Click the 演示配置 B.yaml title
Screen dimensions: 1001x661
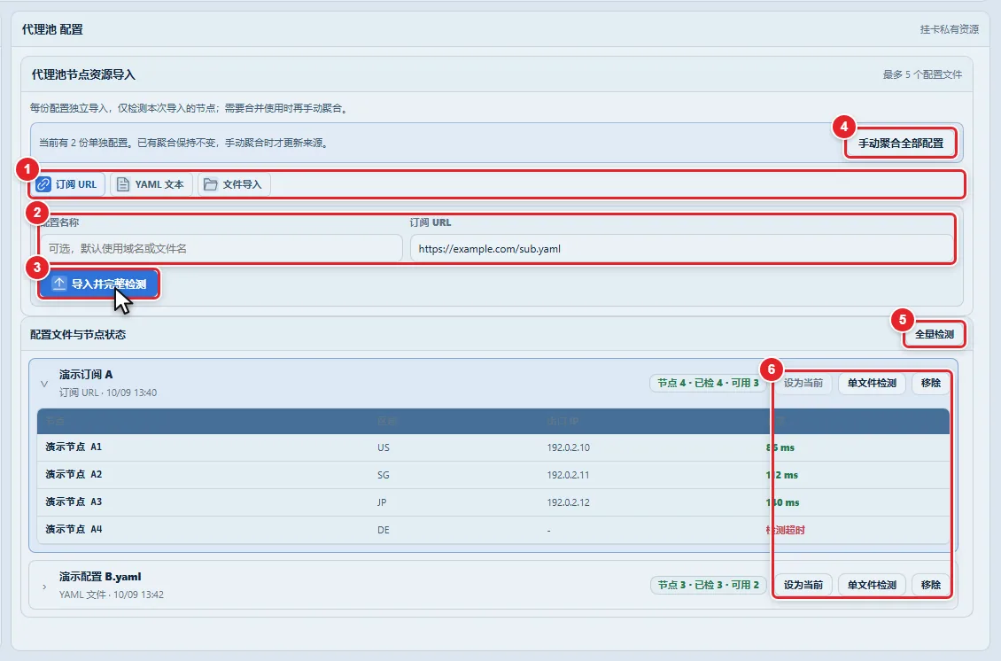[100, 577]
